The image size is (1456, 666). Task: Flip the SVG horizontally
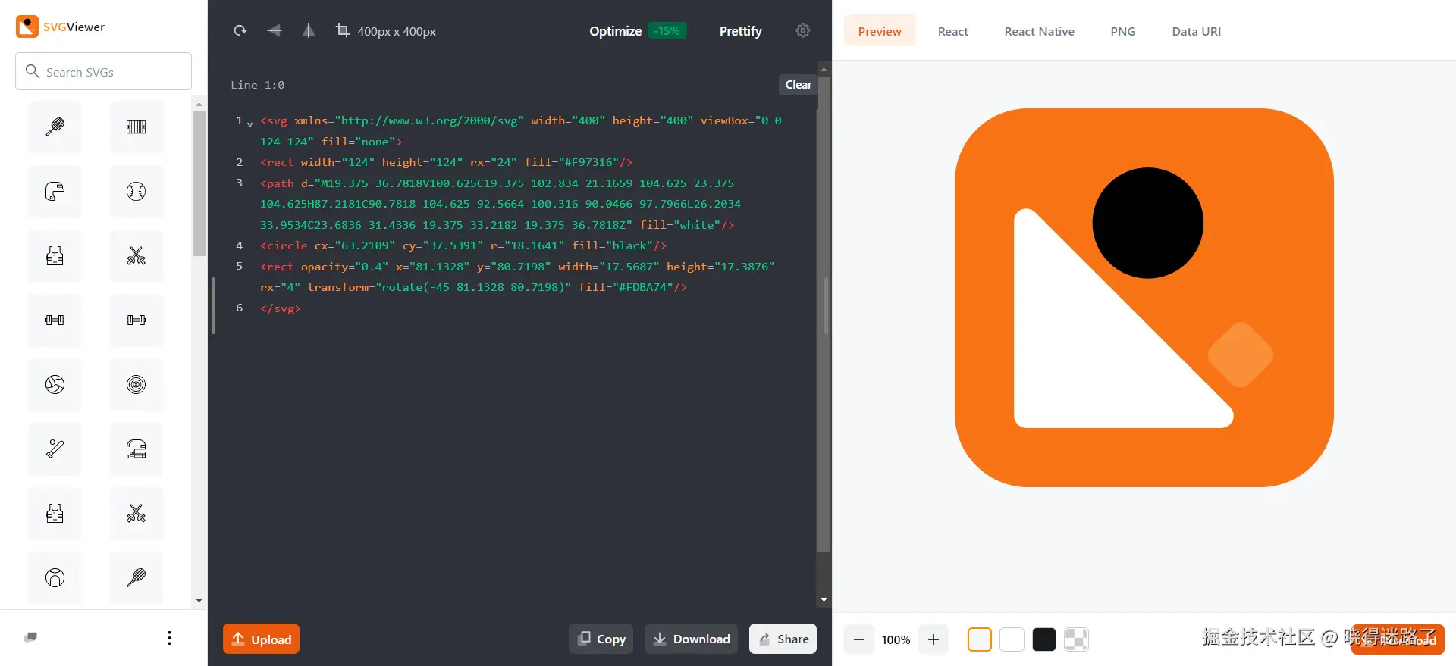click(275, 30)
